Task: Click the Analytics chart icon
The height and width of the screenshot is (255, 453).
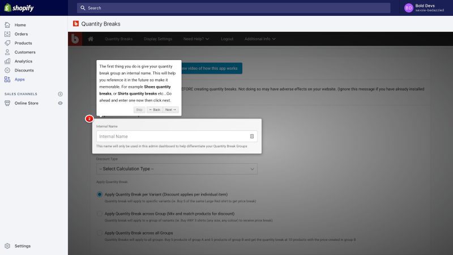Action: (x=7, y=61)
